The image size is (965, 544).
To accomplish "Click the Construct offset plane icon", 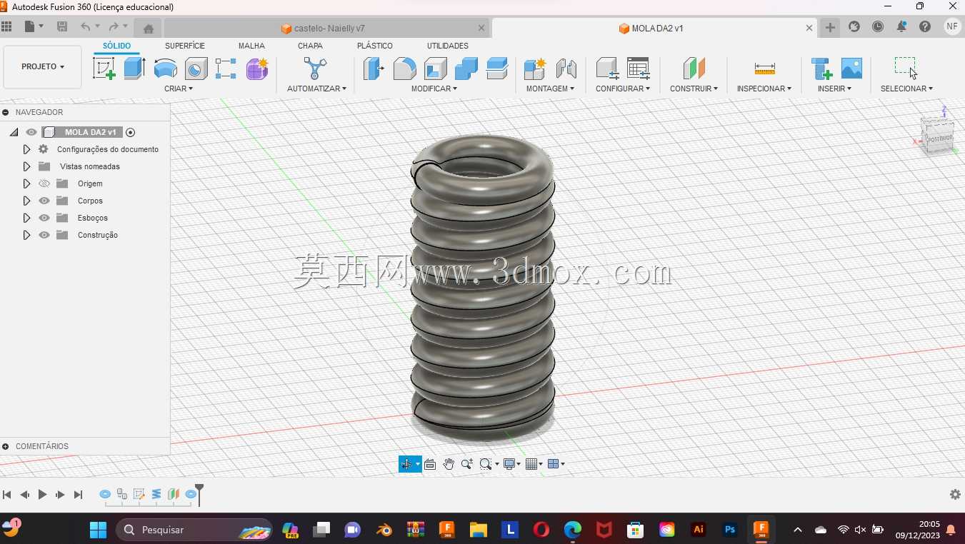I will point(694,69).
